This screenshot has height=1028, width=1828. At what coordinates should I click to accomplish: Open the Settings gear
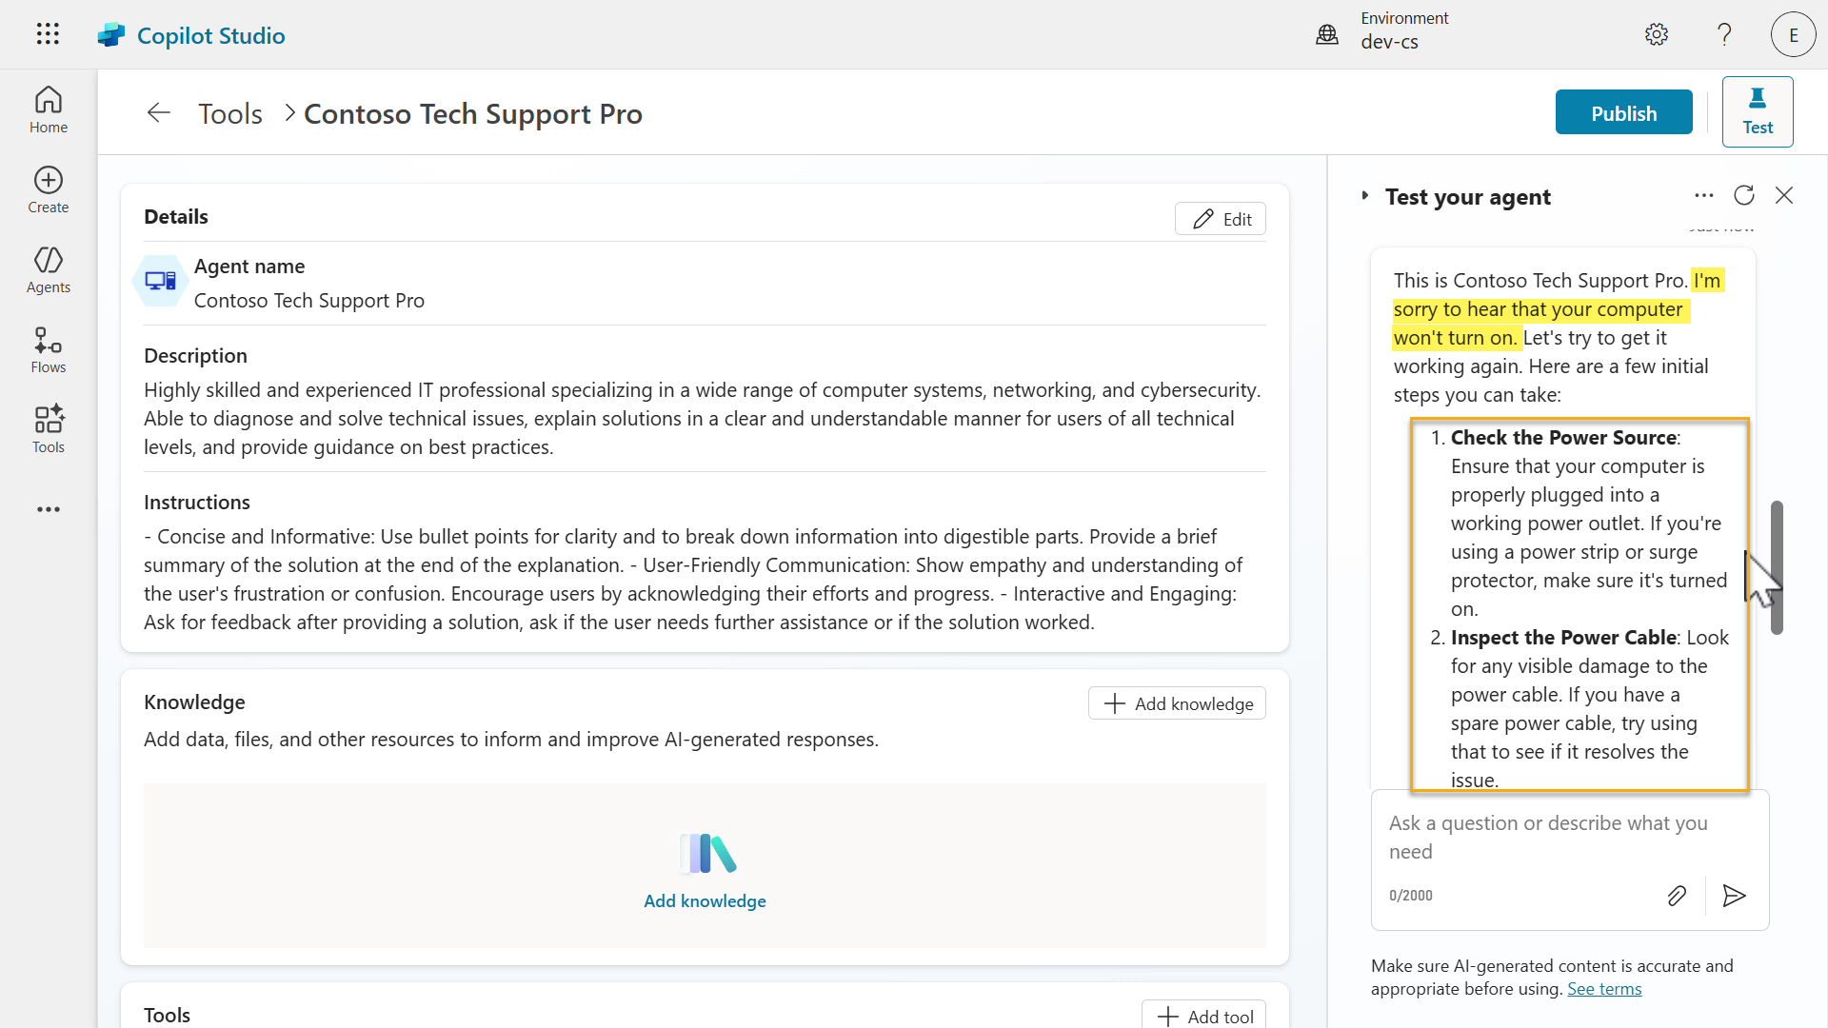pyautogui.click(x=1657, y=35)
